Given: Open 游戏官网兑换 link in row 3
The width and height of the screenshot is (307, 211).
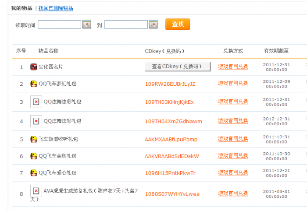Looking at the screenshot, I should (x=233, y=102).
